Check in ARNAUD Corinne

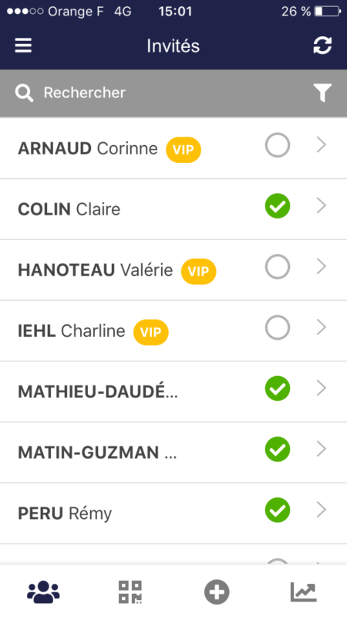pos(278,145)
